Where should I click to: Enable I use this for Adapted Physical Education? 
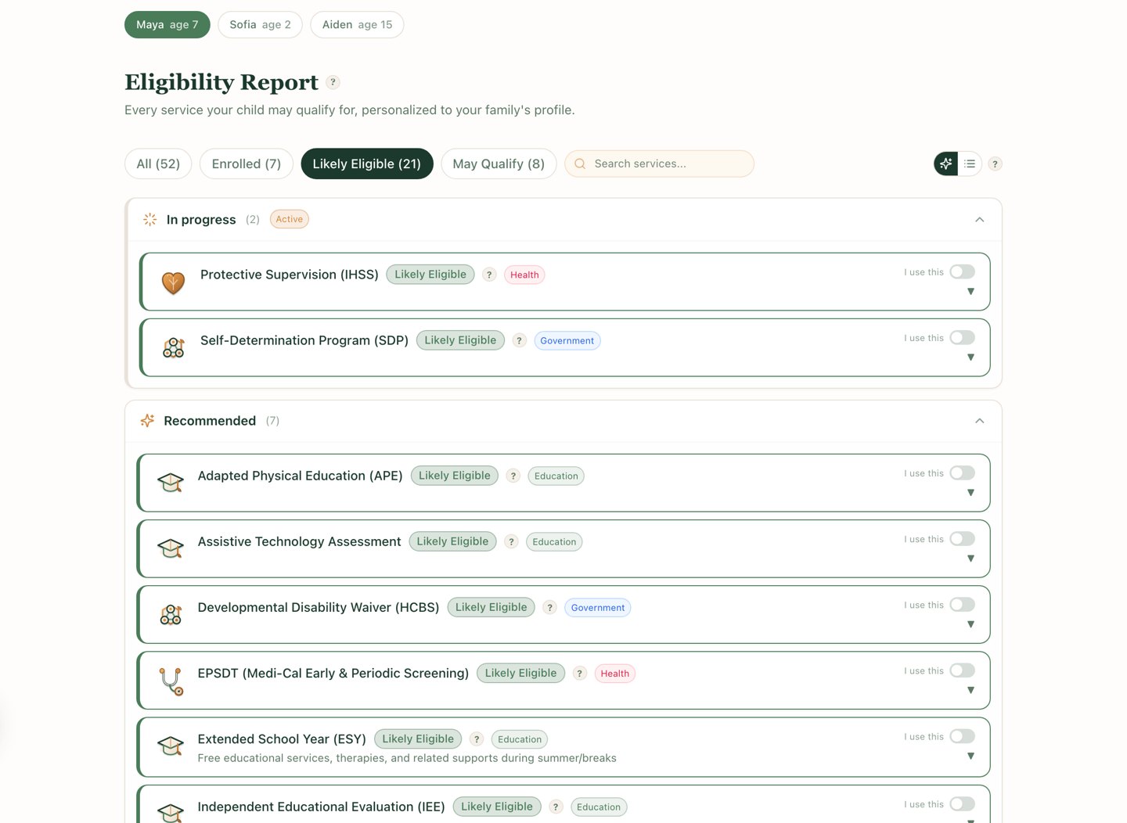pyautogui.click(x=963, y=473)
